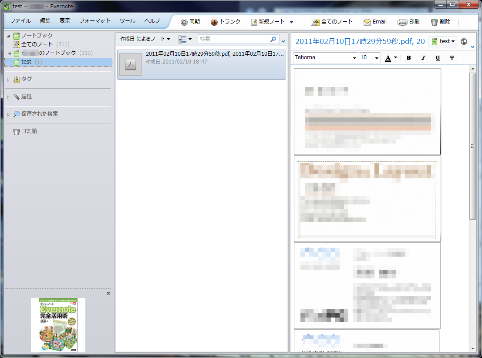Click the Evernote elephant title bar icon
482x358 pixels.
[x=7, y=6]
